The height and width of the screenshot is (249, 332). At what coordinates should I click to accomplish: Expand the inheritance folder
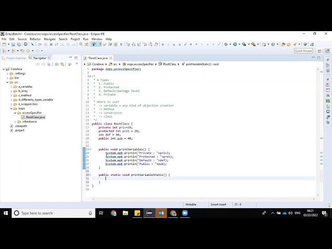coord(15,122)
